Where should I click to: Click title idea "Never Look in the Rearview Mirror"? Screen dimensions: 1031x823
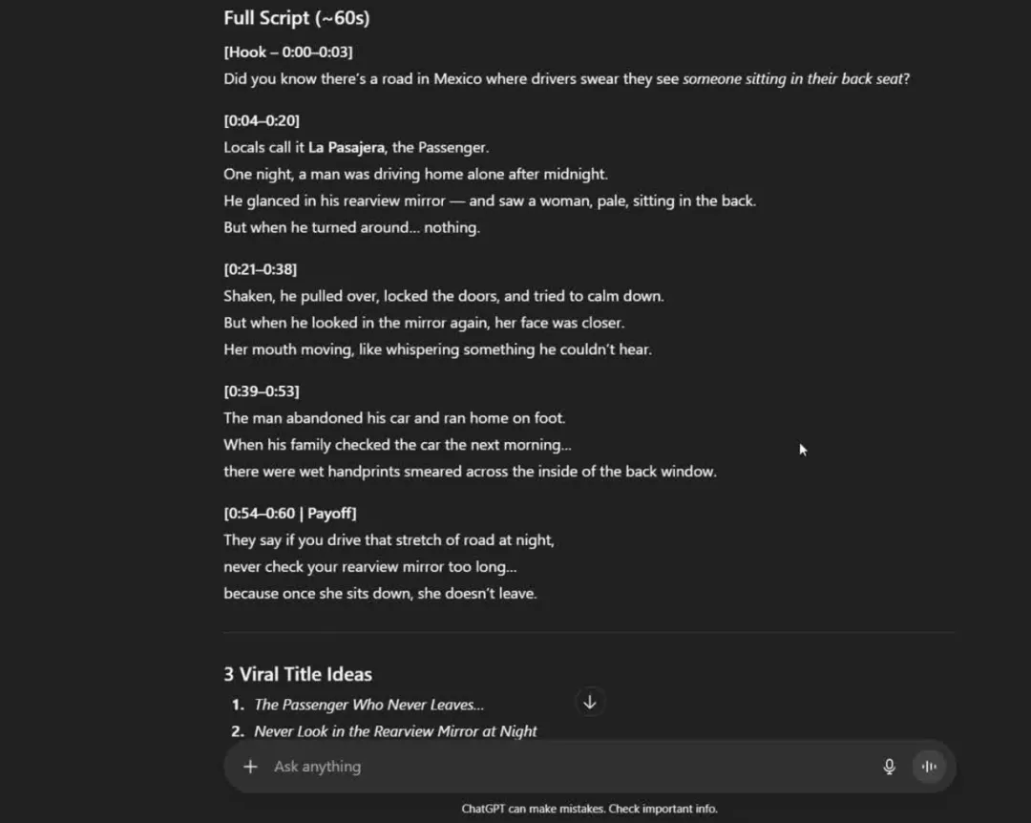click(x=395, y=731)
